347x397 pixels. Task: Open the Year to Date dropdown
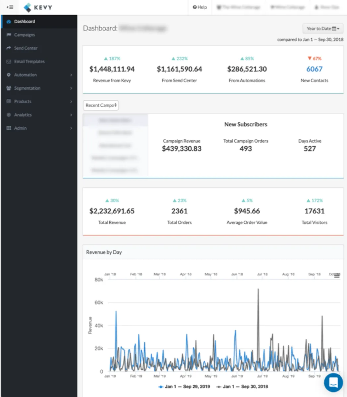322,28
